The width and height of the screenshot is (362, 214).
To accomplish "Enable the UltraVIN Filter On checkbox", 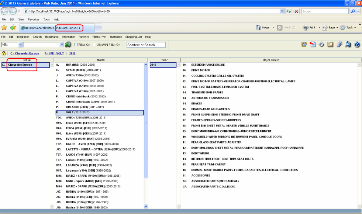I will 94,45.
